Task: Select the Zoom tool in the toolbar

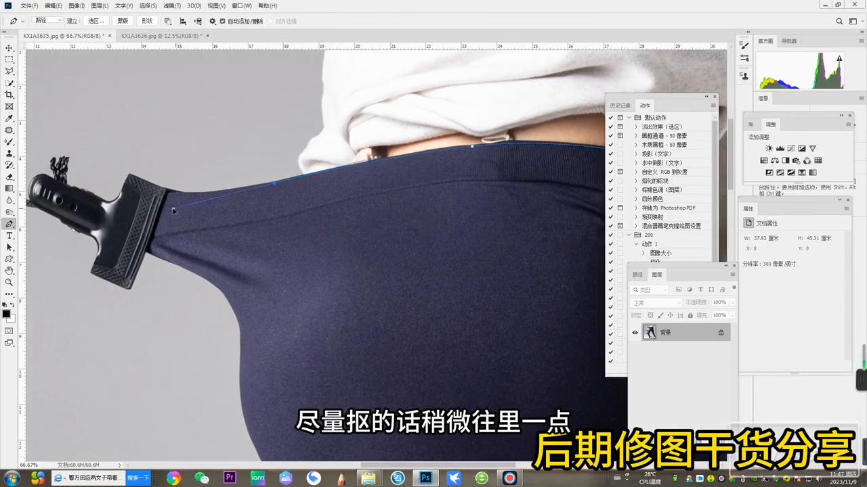Action: [x=9, y=283]
